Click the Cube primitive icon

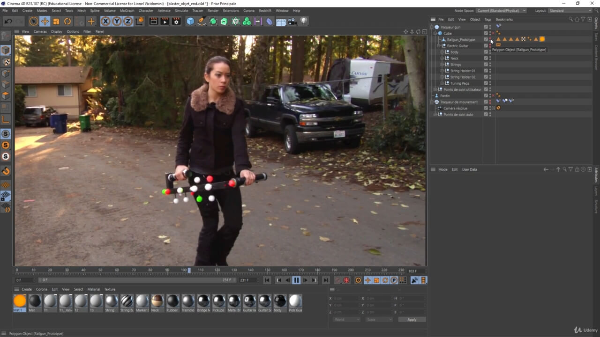(190, 21)
